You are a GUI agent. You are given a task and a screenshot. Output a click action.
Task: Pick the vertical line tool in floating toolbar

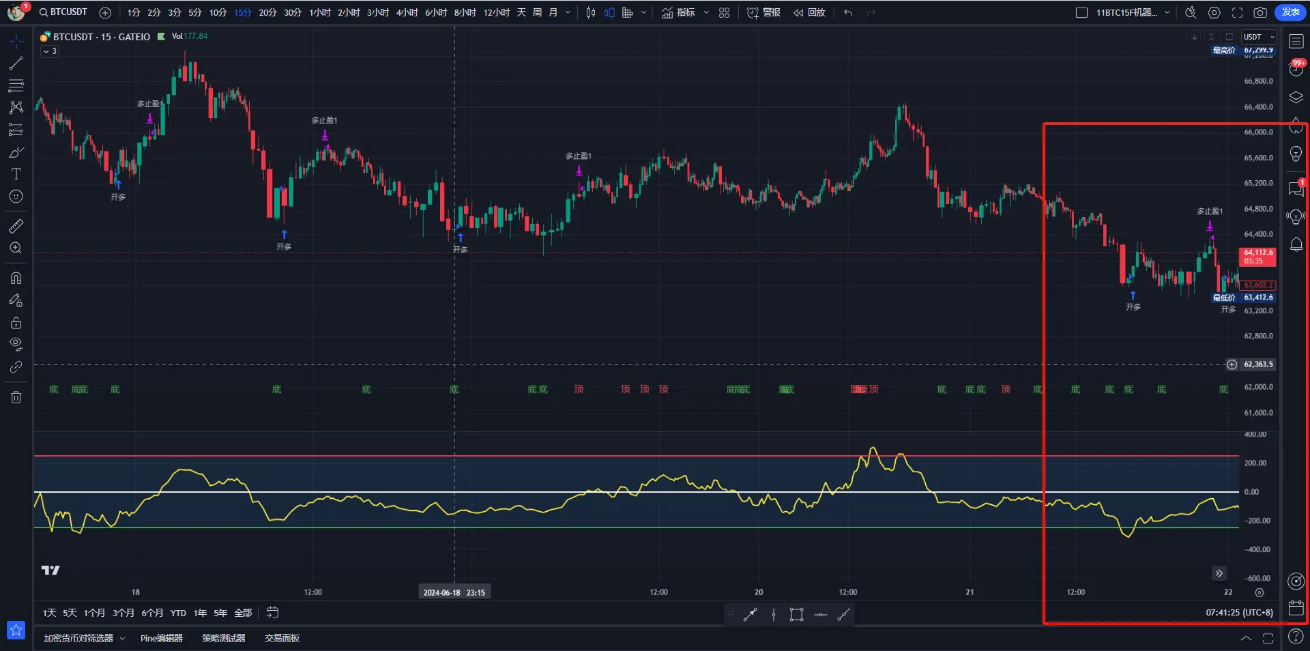[x=774, y=615]
